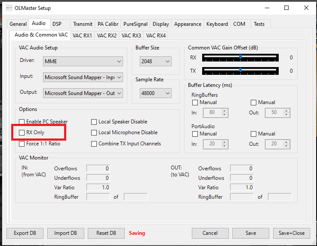This screenshot has width=317, height=246.
Task: Expand the VAC Input device dropdown
Action: coord(83,77)
